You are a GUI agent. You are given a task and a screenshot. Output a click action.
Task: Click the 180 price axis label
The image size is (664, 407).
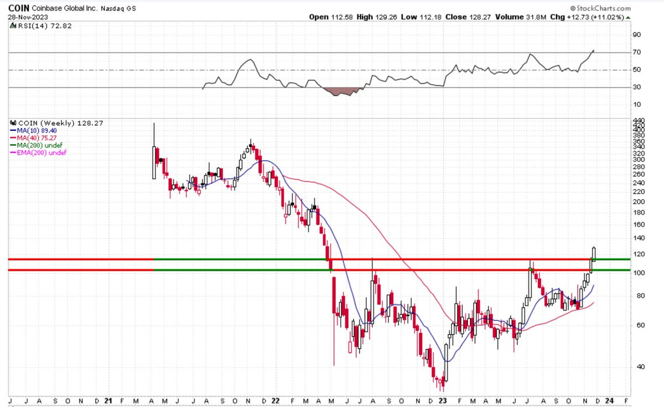639,213
